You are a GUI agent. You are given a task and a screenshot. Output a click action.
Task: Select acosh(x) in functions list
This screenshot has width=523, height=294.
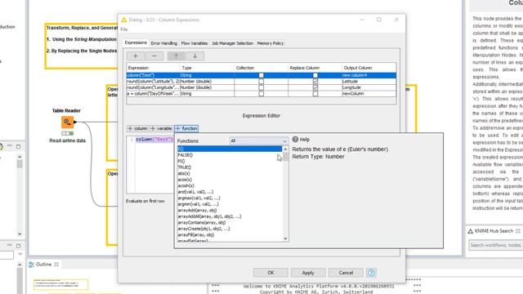tap(230, 185)
